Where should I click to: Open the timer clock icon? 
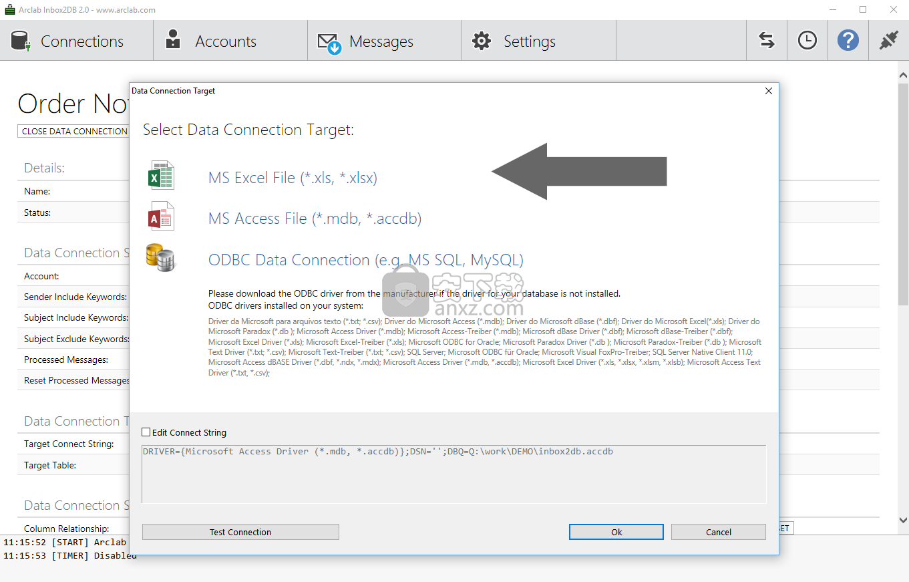807,41
